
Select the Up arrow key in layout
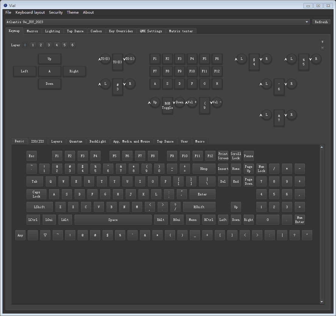click(x=50, y=59)
